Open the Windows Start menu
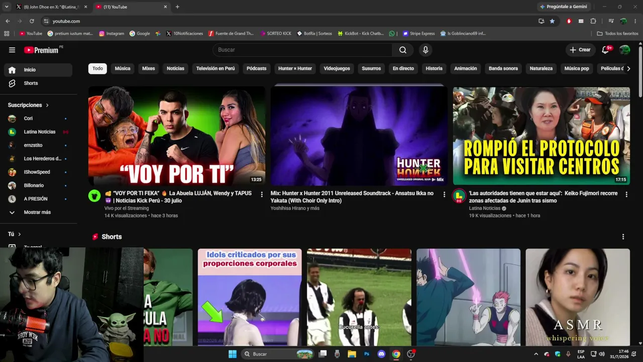The height and width of the screenshot is (362, 643). click(233, 354)
